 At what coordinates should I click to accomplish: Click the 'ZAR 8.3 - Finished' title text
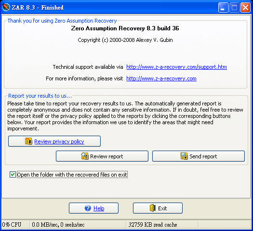click(x=38, y=8)
